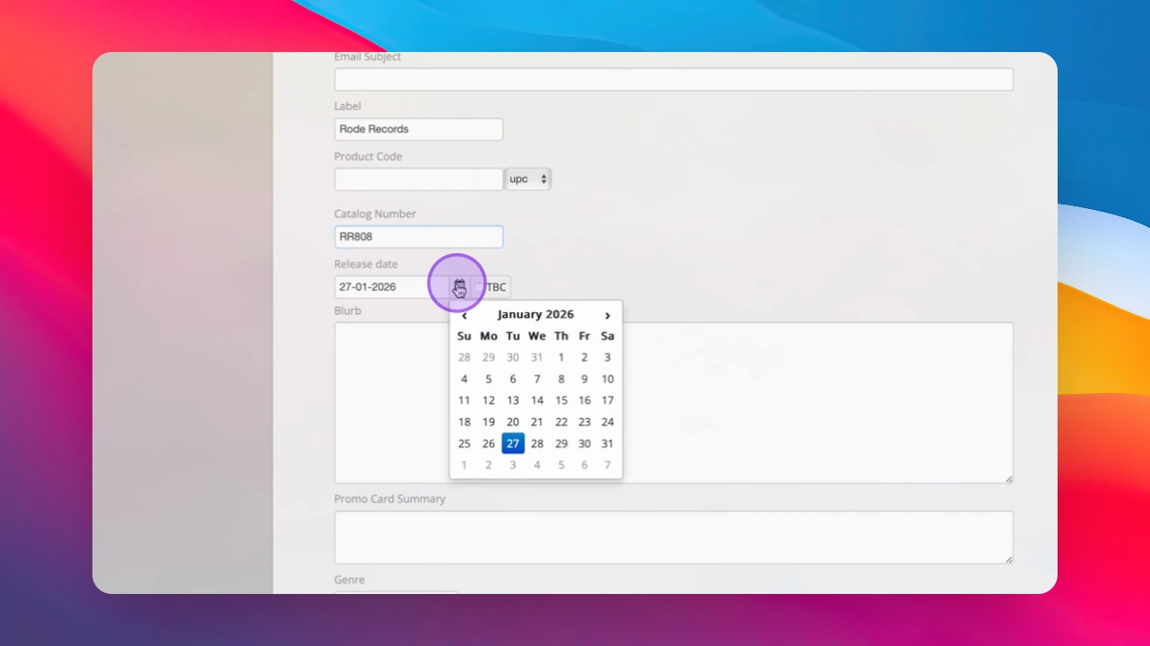Choose day 11 in the calendar
This screenshot has width=1150, height=646.
(464, 400)
